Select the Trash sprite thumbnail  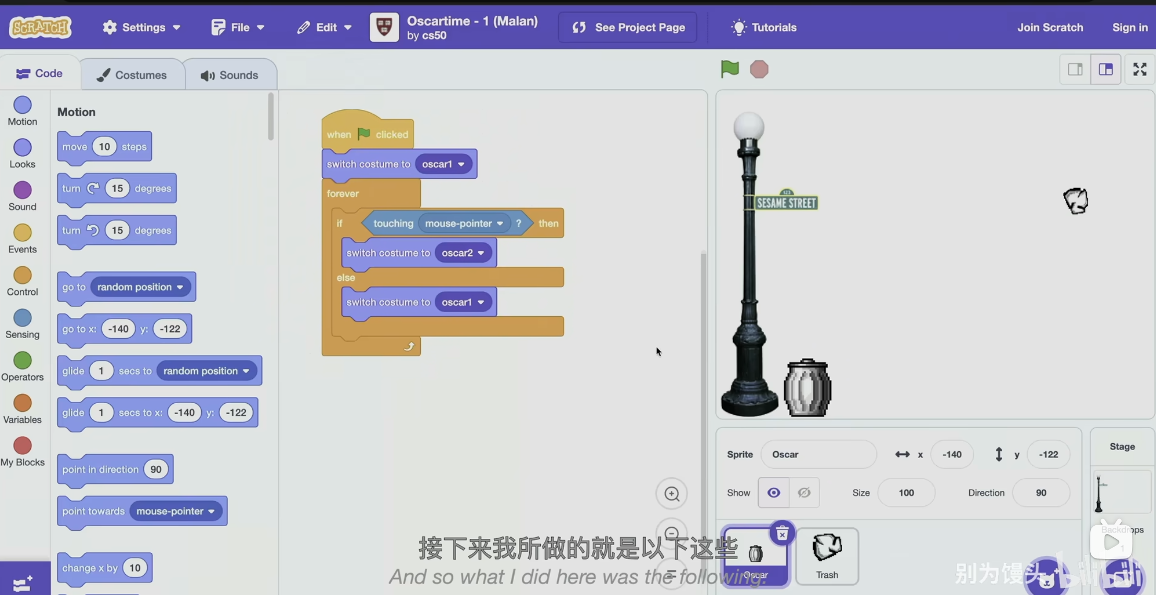pyautogui.click(x=827, y=555)
